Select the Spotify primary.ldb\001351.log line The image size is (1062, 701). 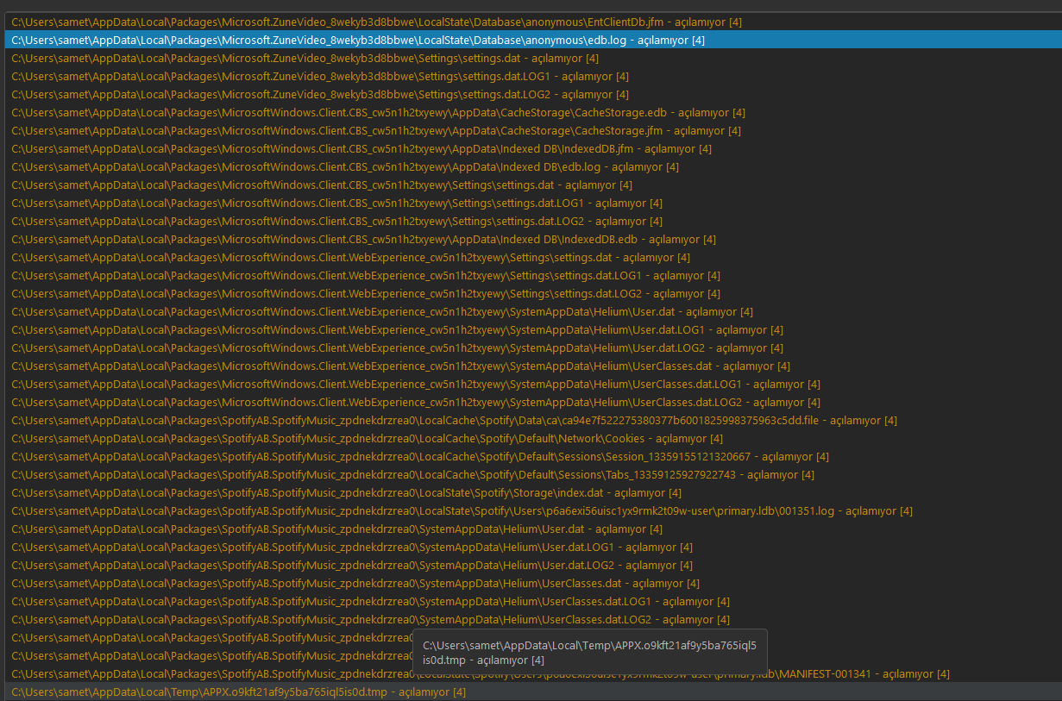(x=532, y=510)
